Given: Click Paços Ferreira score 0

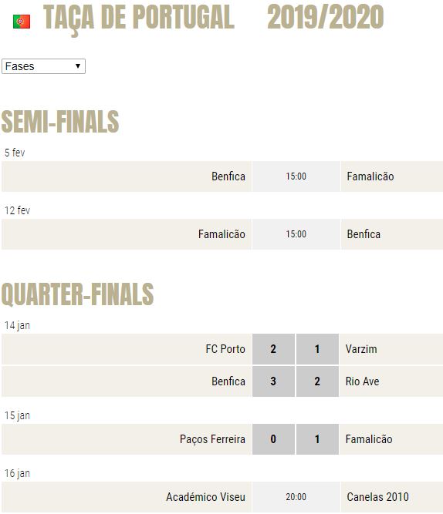Looking at the screenshot, I should click(x=273, y=439).
